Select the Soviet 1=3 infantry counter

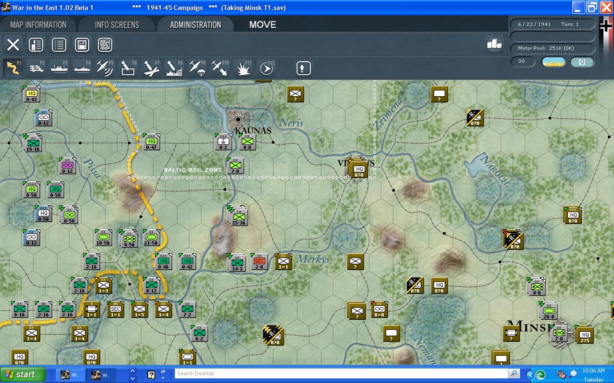(x=104, y=285)
